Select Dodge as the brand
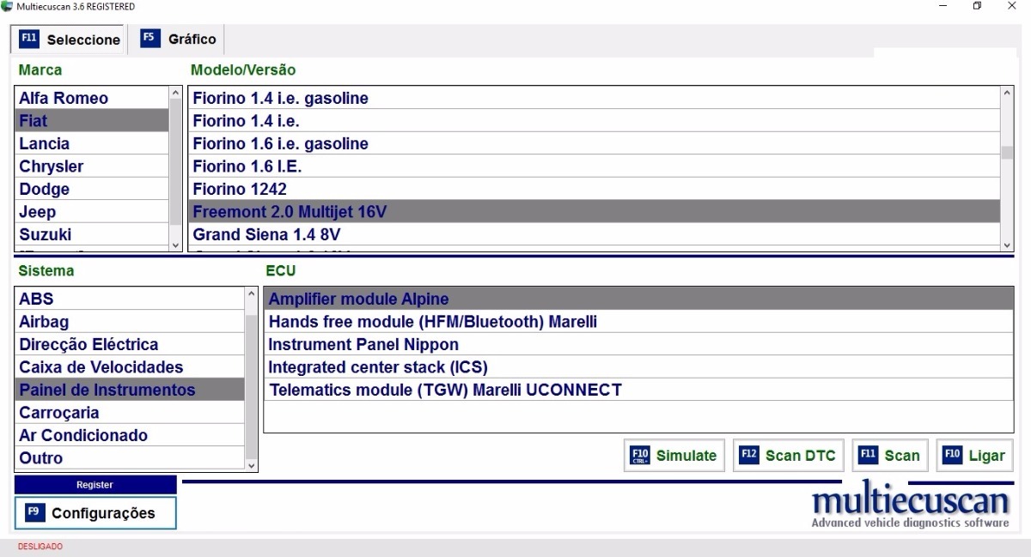The image size is (1031, 557). point(91,189)
